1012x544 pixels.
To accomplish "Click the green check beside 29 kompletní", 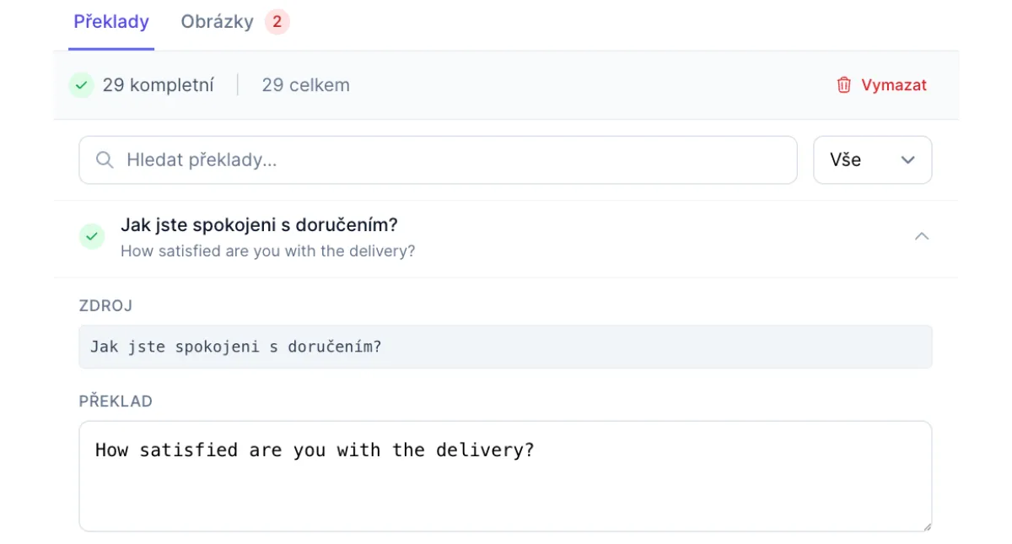I will tap(81, 85).
